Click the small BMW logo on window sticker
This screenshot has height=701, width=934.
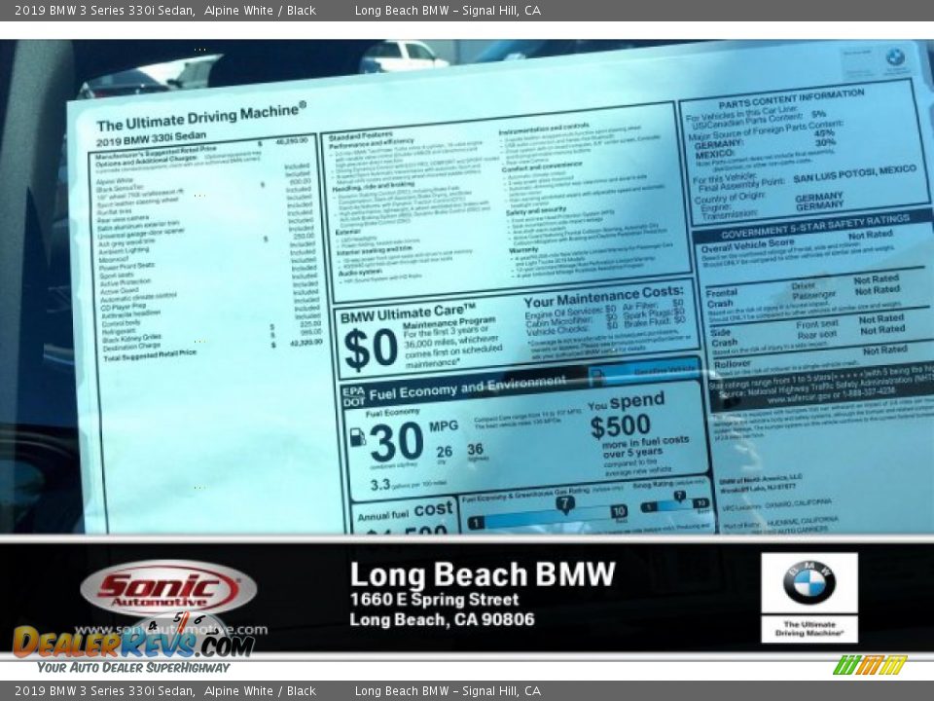coord(895,57)
